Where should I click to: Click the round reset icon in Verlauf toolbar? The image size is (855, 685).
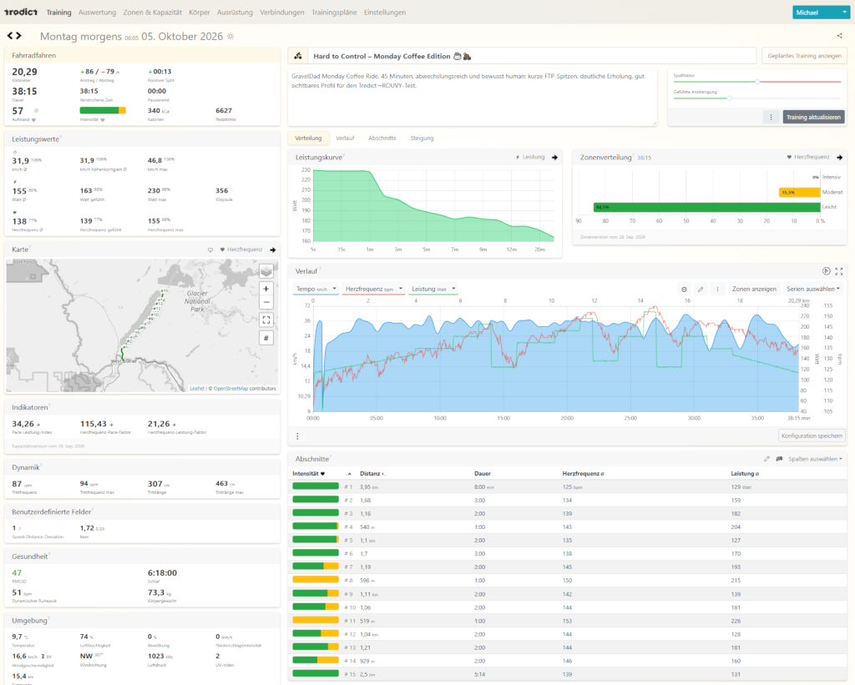685,290
